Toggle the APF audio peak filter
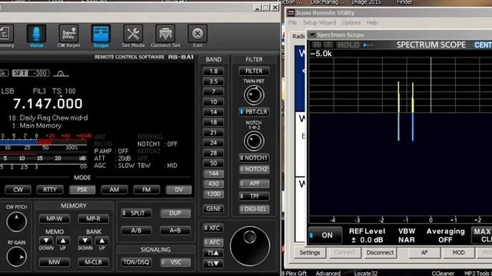Image resolution: width=492 pixels, height=276 pixels. [x=254, y=183]
